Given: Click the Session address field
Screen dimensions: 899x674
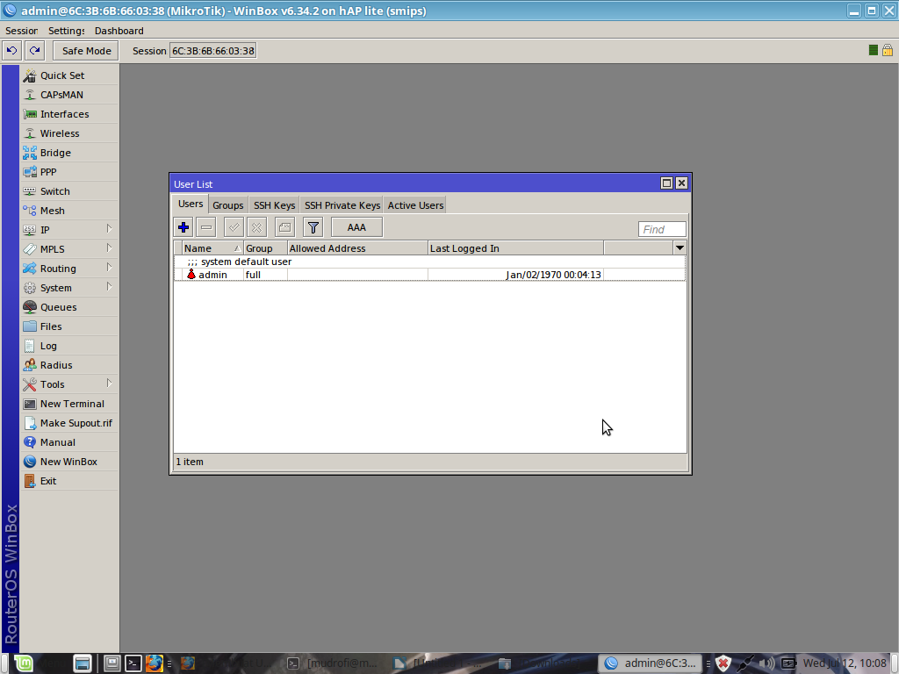Looking at the screenshot, I should point(212,50).
